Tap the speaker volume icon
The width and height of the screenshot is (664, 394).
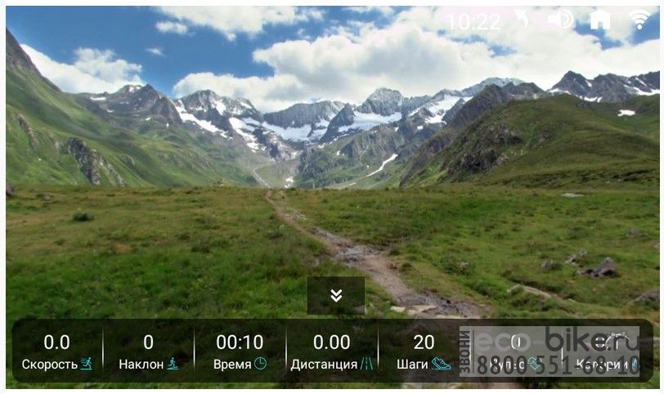560,20
